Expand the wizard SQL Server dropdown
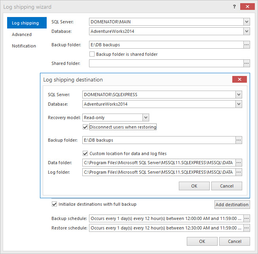The width and height of the screenshot is (258, 254). click(247, 22)
